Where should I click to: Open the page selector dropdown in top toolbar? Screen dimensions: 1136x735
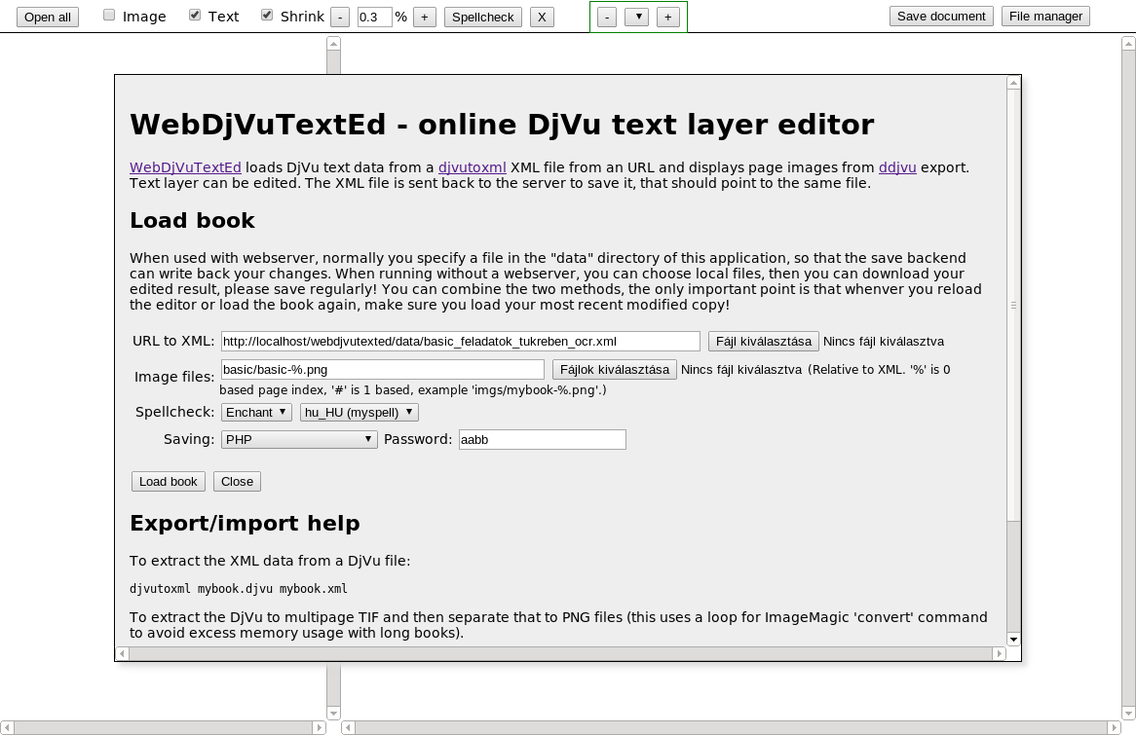(x=636, y=17)
